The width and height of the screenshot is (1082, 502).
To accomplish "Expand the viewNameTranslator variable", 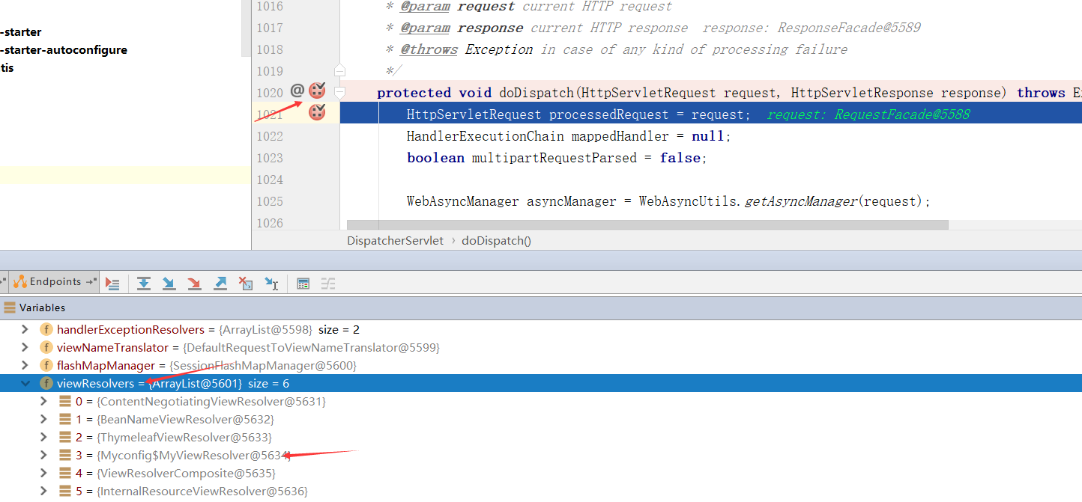I will click(x=25, y=348).
